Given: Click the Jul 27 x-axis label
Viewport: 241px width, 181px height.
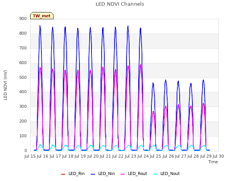Looking at the screenshot, I should [x=181, y=156].
